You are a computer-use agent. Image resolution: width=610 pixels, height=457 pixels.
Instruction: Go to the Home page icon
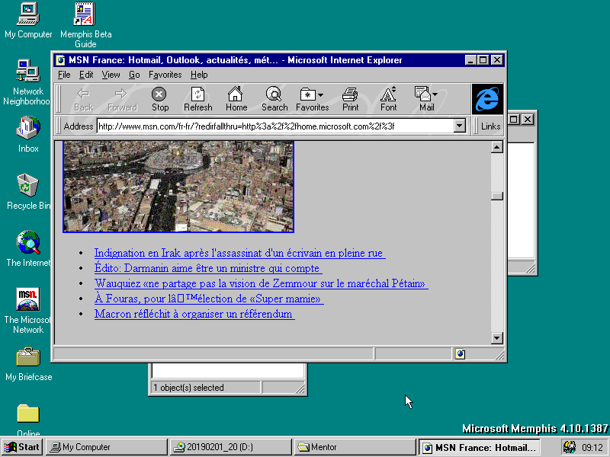[236, 99]
